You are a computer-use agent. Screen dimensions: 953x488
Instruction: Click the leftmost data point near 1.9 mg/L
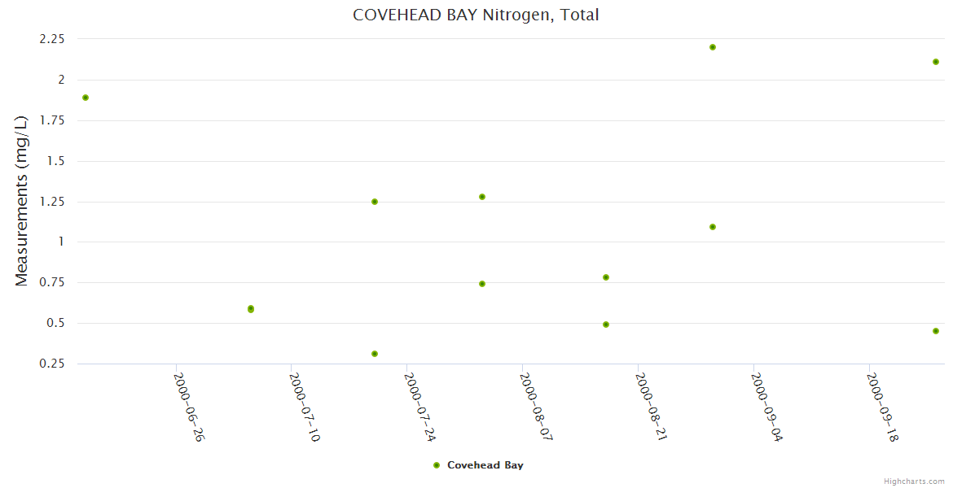coord(86,98)
